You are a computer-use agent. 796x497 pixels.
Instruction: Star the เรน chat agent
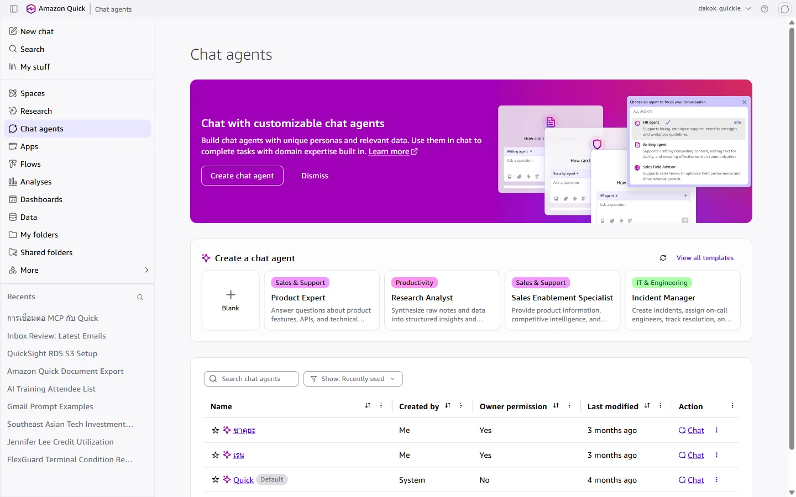(x=216, y=455)
